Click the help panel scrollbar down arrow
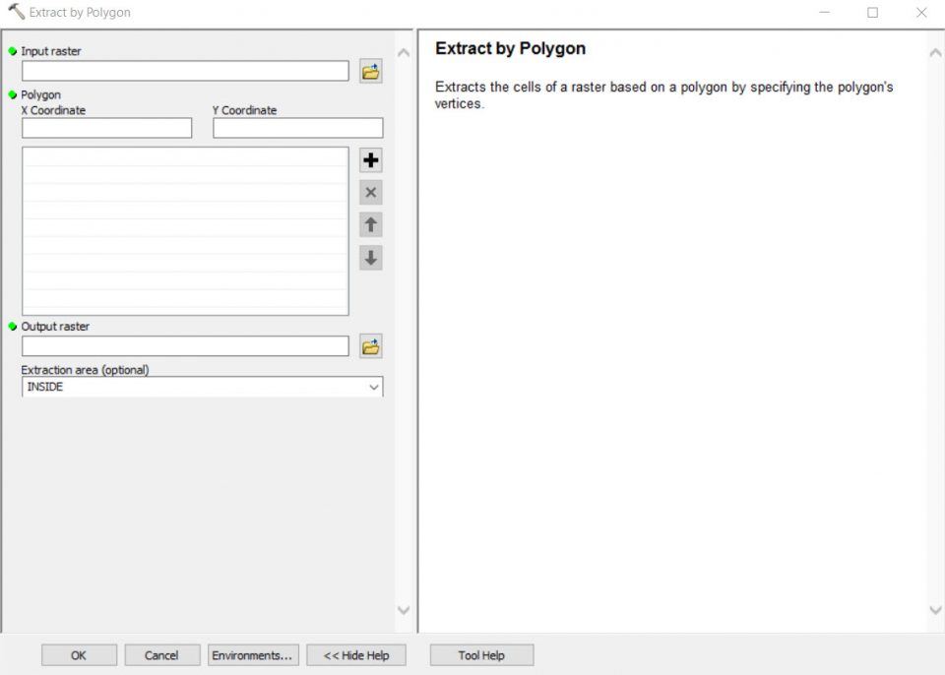The height and width of the screenshot is (675, 945). (x=935, y=610)
